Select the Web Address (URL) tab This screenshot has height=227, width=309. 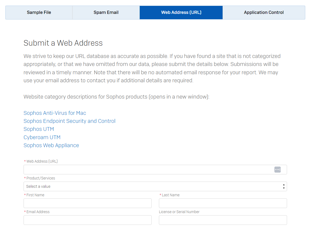click(181, 13)
